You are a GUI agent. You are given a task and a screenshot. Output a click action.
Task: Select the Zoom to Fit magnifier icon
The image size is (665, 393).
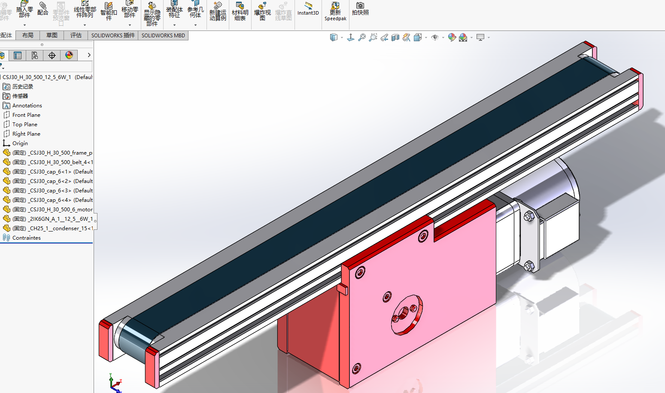click(362, 38)
